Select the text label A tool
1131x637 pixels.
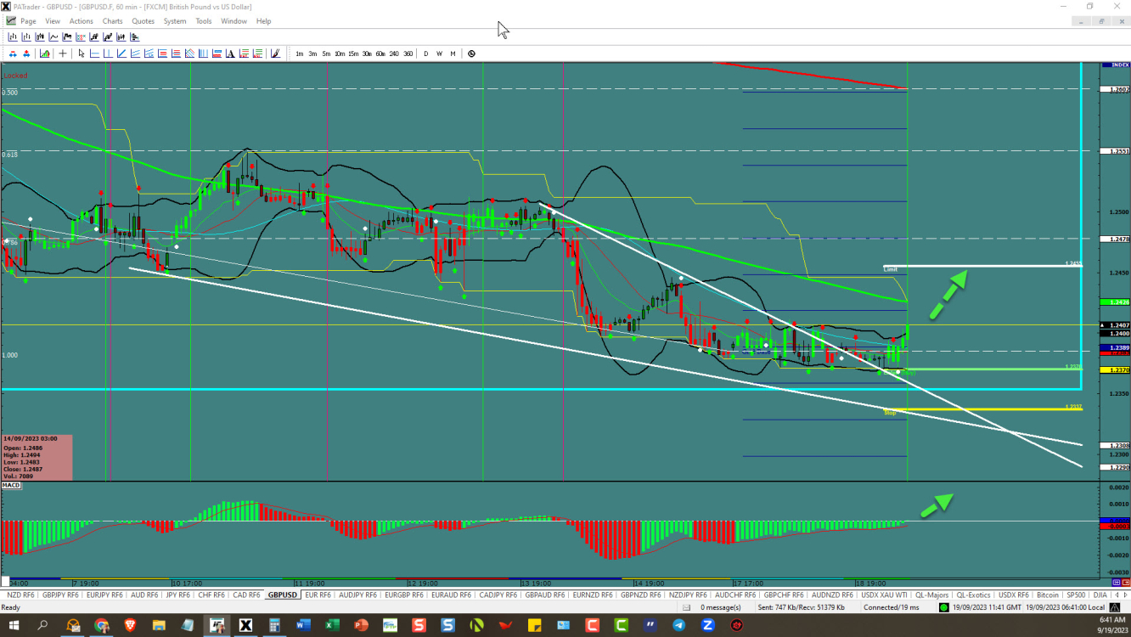230,54
